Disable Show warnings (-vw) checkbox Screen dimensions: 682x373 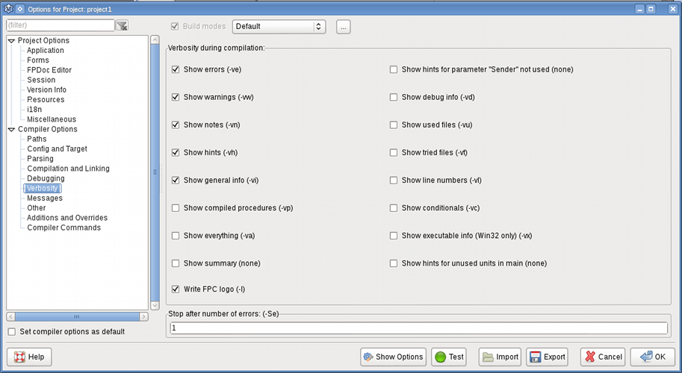tap(176, 97)
